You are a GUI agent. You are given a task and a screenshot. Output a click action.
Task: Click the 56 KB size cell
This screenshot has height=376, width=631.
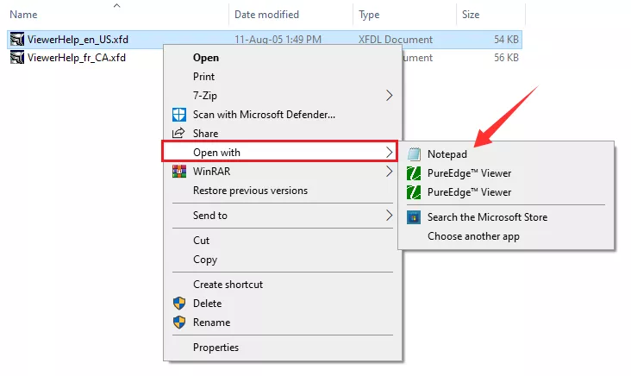click(x=506, y=58)
